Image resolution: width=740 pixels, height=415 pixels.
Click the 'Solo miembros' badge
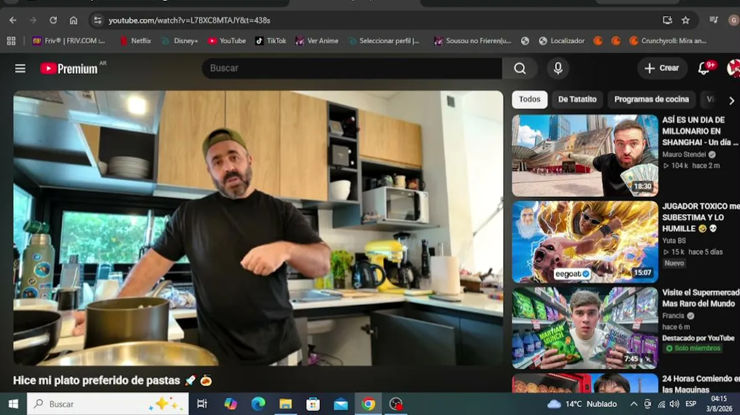coord(693,349)
